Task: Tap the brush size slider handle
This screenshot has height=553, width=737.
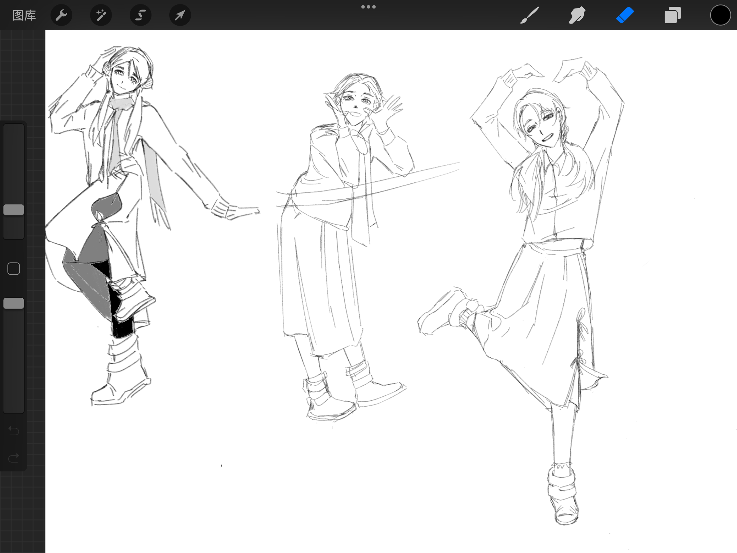Action: [14, 210]
